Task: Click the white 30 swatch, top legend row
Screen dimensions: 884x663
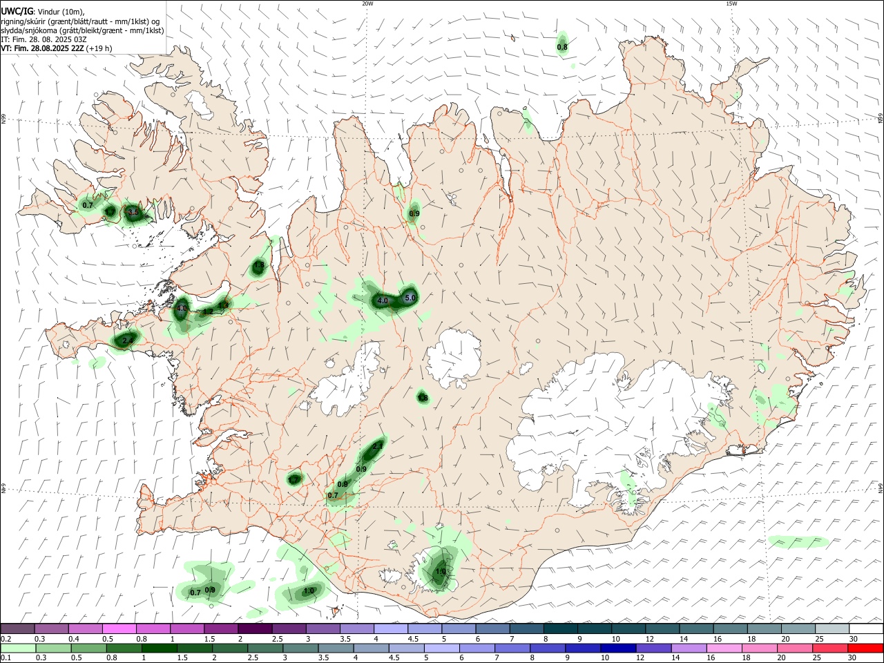Action: click(x=865, y=628)
